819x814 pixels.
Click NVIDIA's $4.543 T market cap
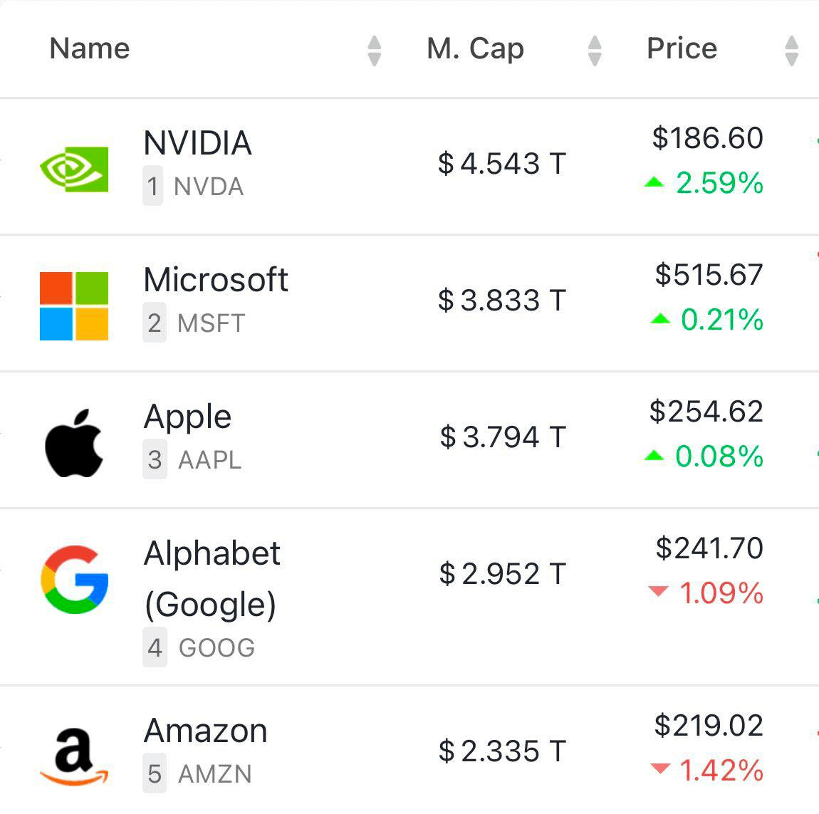coord(501,164)
